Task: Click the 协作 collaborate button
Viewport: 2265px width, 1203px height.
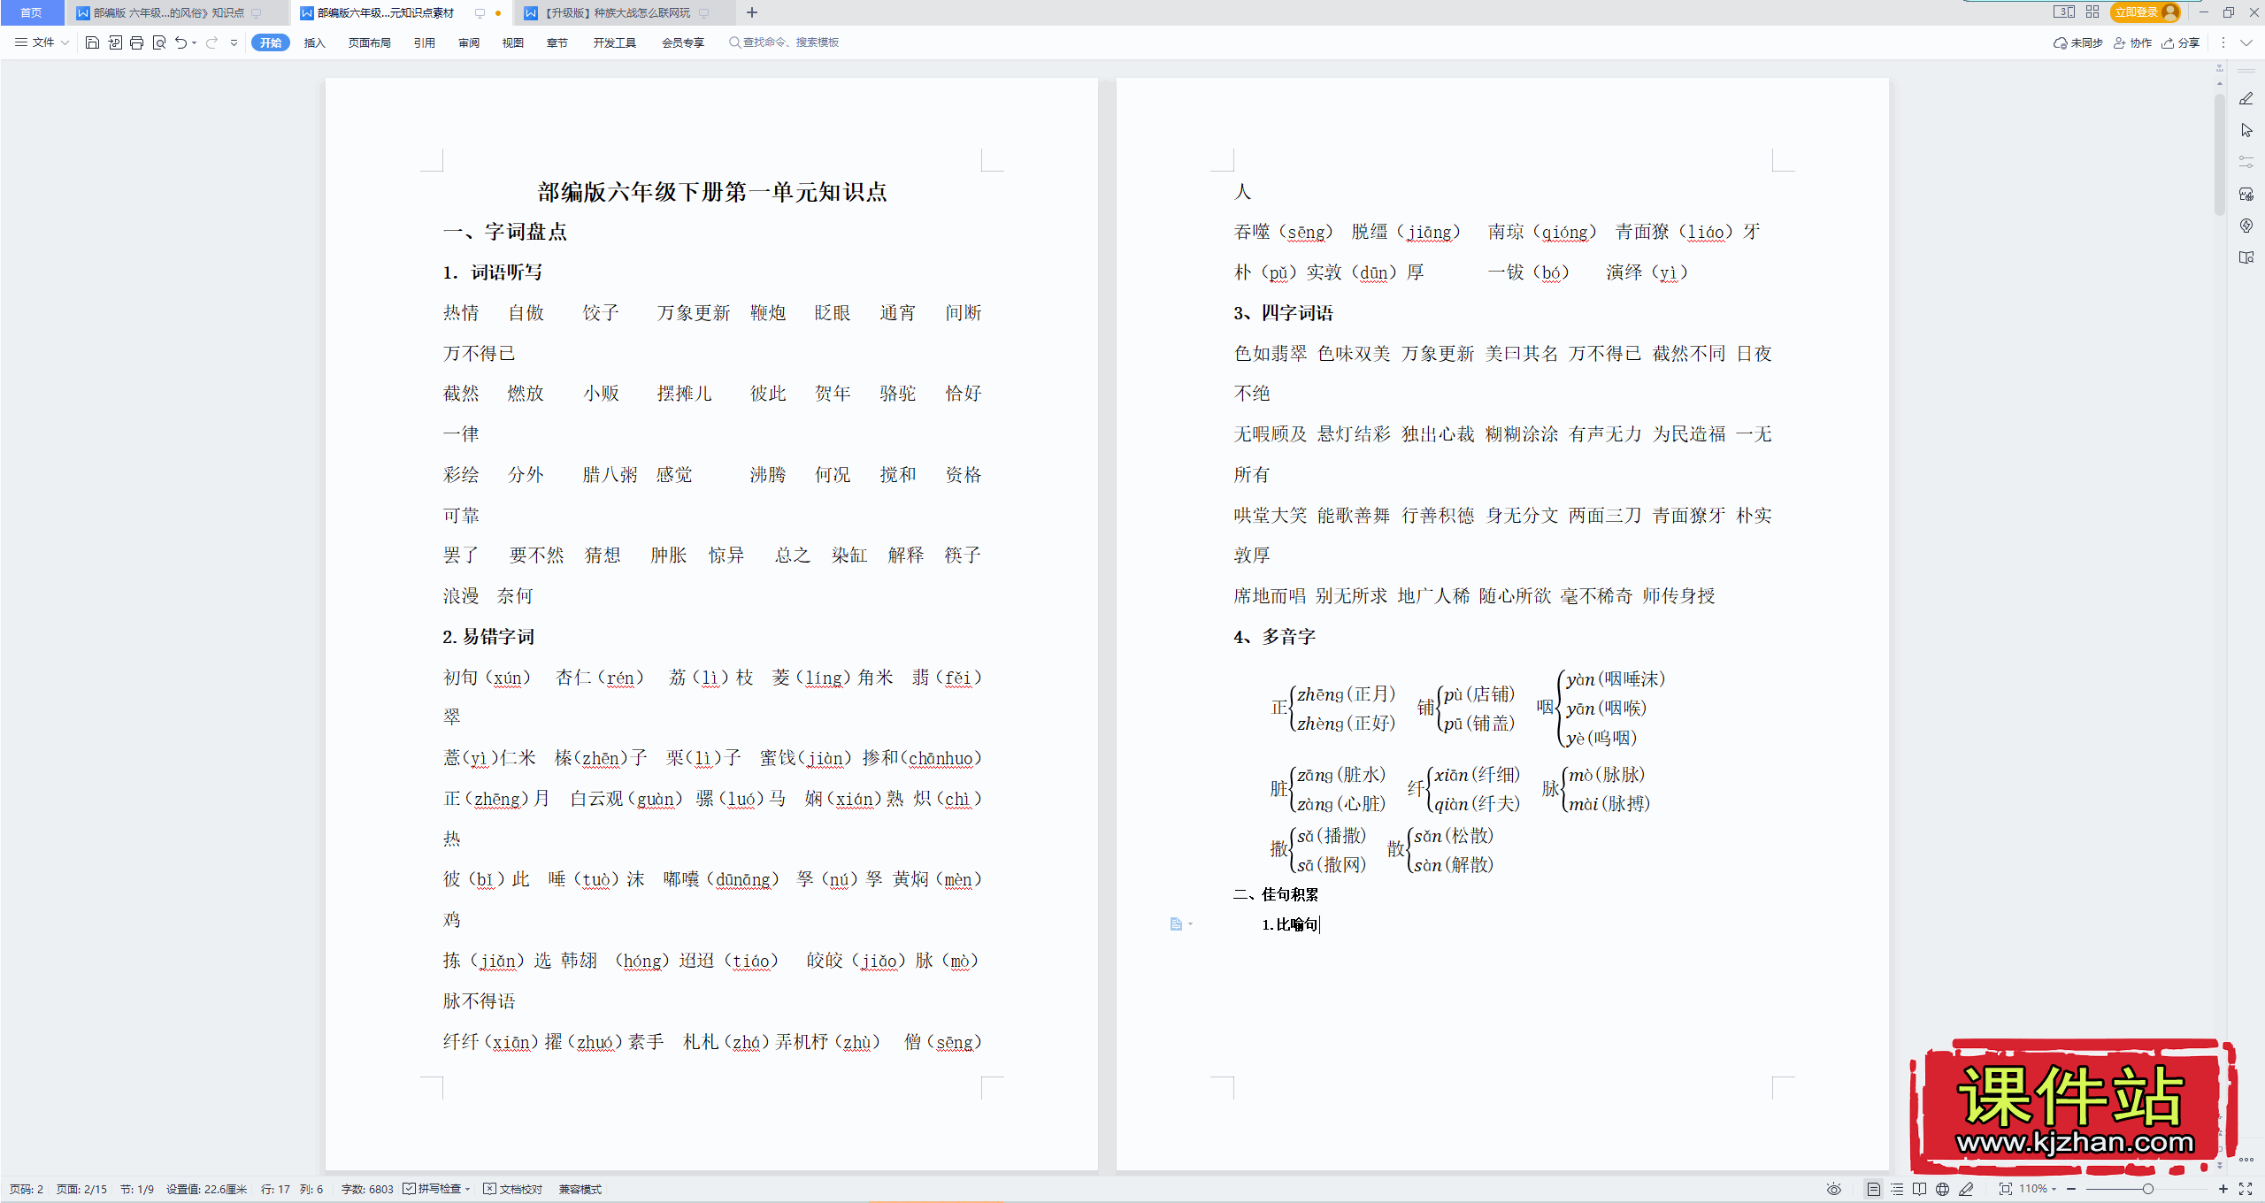Action: pos(2132,42)
